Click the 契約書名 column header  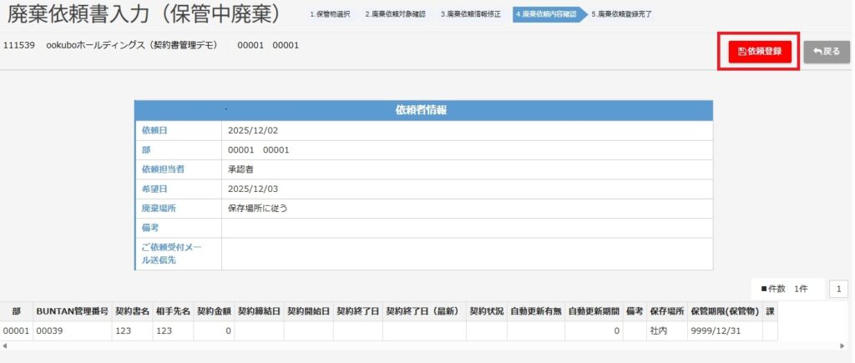pyautogui.click(x=133, y=310)
